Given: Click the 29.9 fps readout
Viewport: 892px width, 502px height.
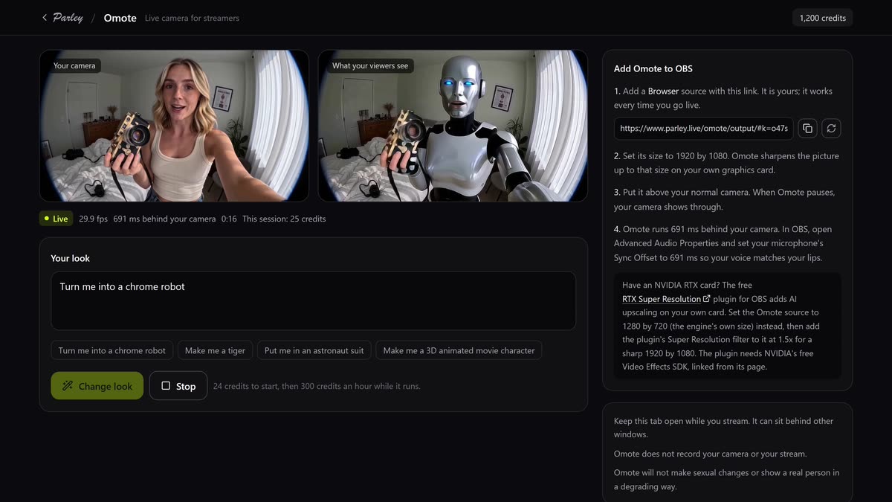Looking at the screenshot, I should pos(92,219).
